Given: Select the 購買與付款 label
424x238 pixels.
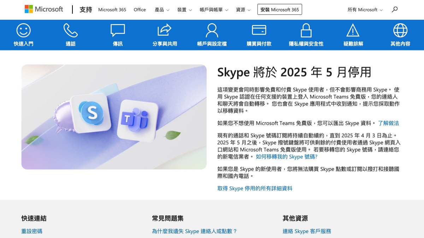Looking at the screenshot, I should [x=259, y=44].
